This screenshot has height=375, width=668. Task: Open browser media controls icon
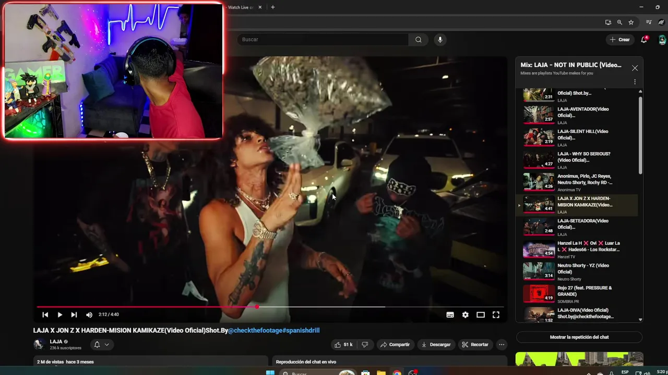[649, 22]
